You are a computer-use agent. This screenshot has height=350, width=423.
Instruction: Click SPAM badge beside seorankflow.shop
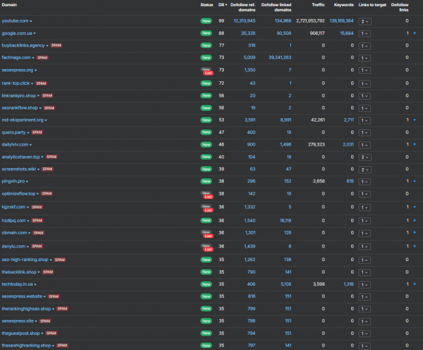(49, 108)
